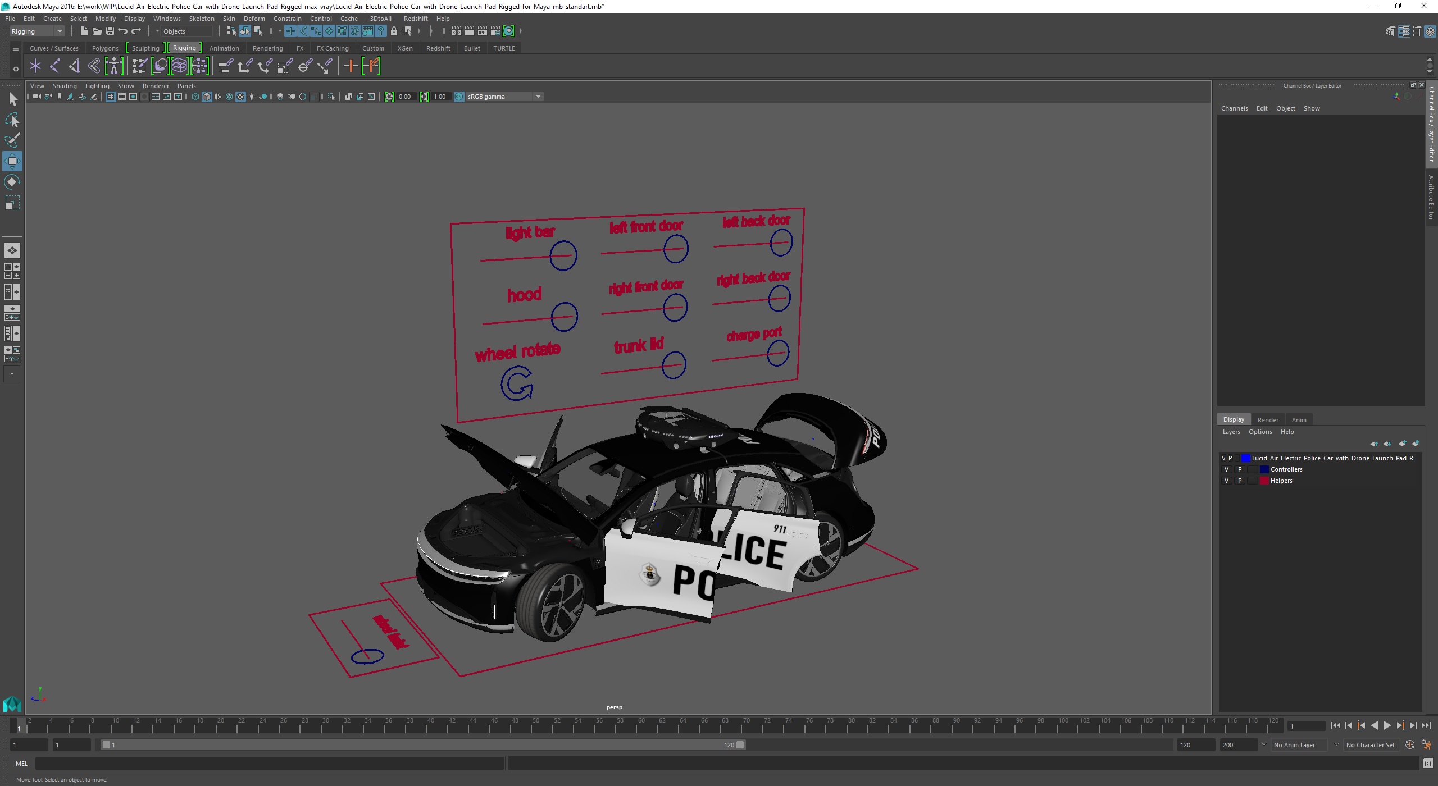This screenshot has height=786, width=1438.
Task: Click the Create IK Handle shelf tool
Action: pos(75,66)
